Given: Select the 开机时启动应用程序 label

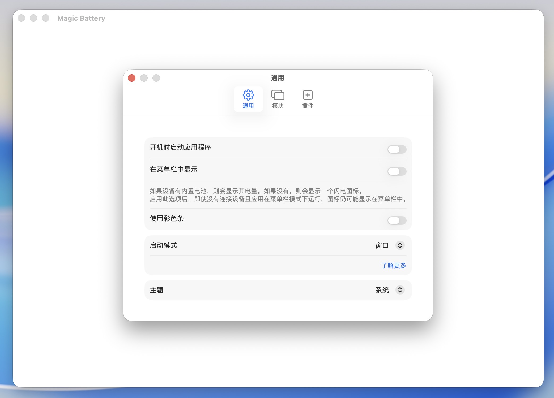Looking at the screenshot, I should pyautogui.click(x=181, y=147).
